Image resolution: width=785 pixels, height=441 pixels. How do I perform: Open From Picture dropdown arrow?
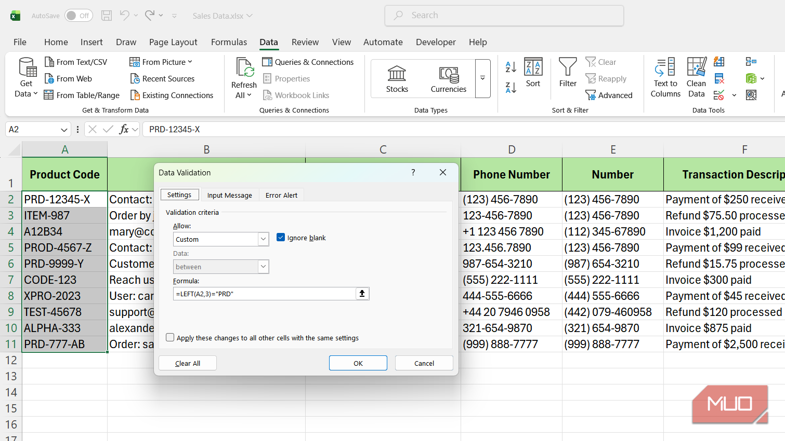[190, 62]
